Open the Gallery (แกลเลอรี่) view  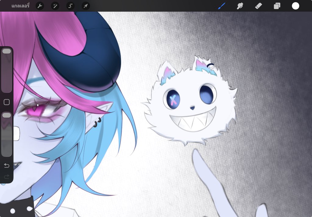(x=20, y=6)
